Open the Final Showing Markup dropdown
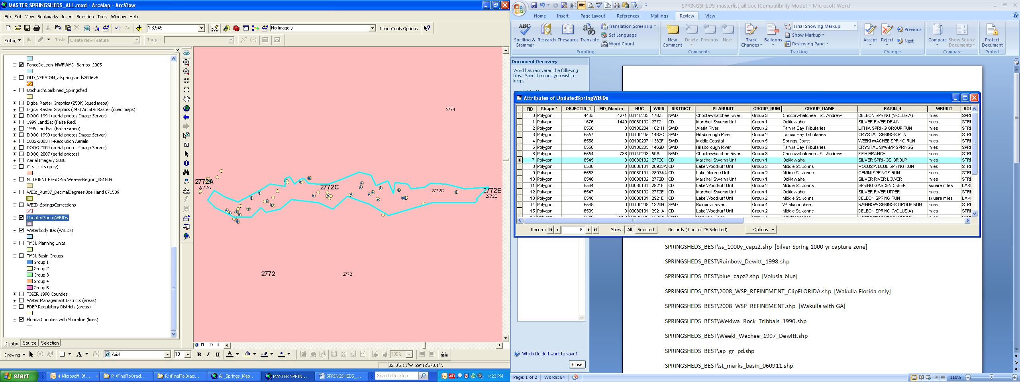This screenshot has width=1020, height=382. (854, 26)
